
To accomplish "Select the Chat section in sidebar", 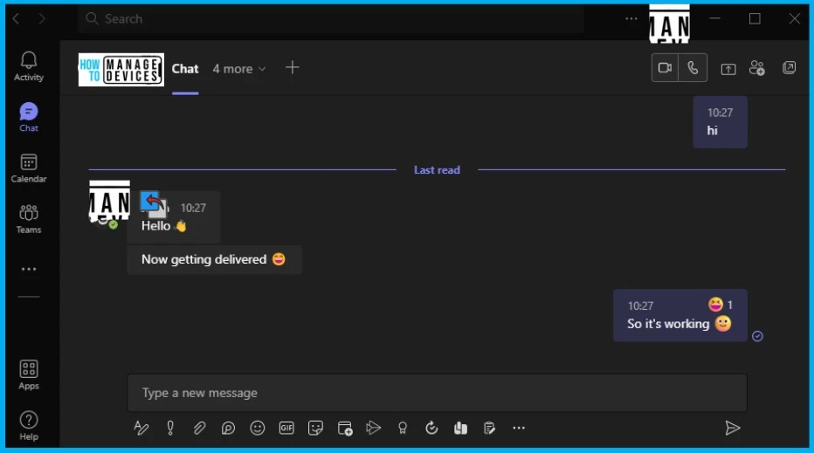I will (x=29, y=117).
